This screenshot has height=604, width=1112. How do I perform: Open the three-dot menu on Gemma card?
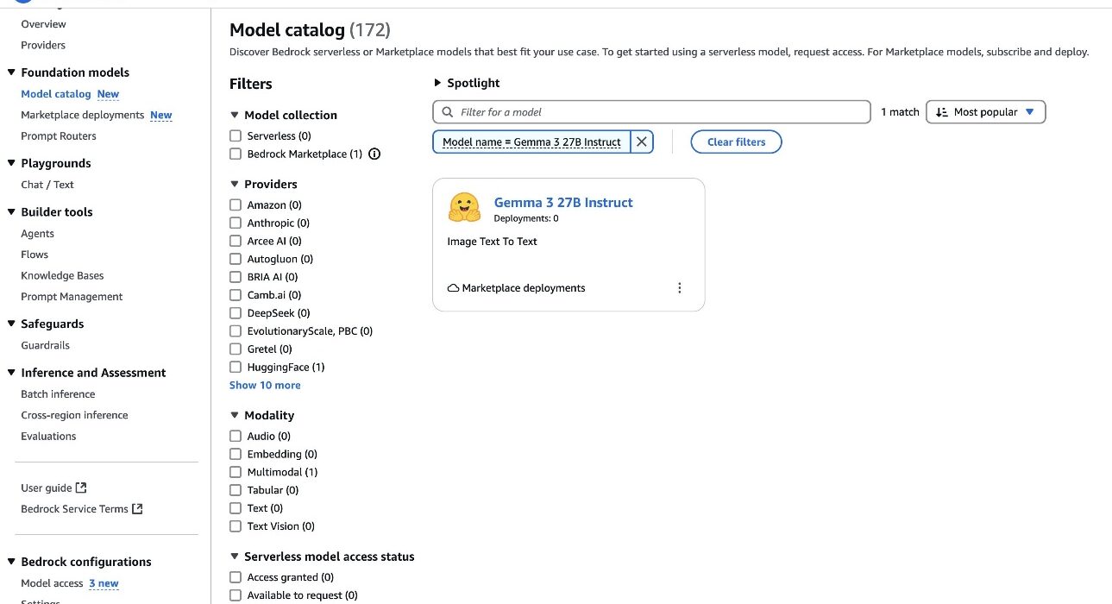click(680, 288)
